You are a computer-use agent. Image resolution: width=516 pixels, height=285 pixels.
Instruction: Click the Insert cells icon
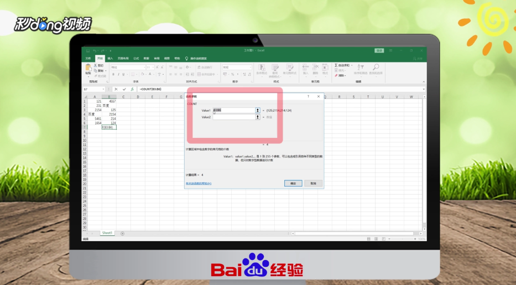pos(305,68)
